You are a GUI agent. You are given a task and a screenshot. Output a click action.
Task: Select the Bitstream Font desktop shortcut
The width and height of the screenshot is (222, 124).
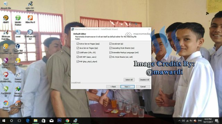pos(6,35)
